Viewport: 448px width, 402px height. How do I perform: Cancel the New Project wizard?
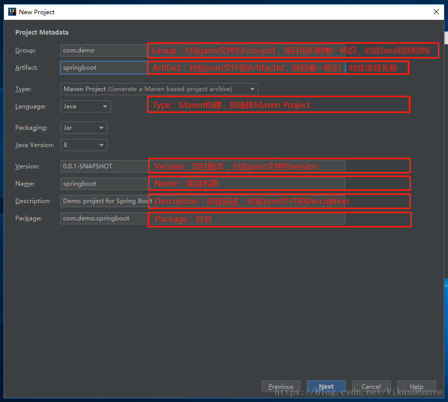(x=371, y=386)
